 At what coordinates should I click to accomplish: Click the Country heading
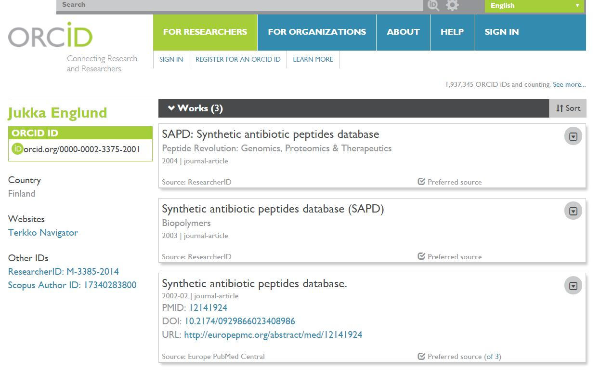(x=25, y=180)
